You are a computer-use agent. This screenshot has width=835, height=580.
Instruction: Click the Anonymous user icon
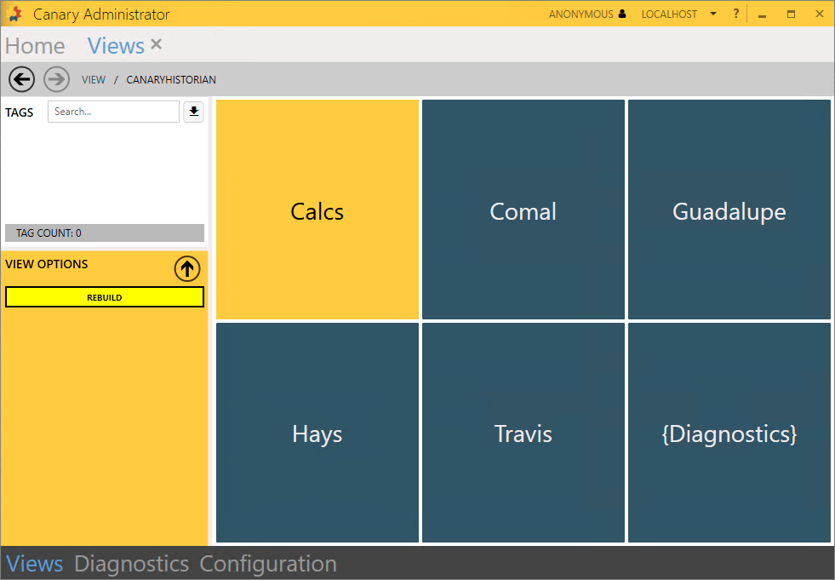coord(622,14)
